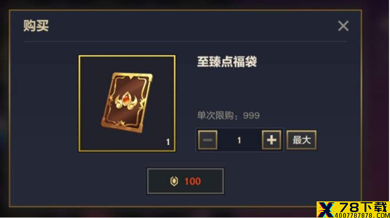
Task: Click the red 100 price number
Action: [x=192, y=181]
